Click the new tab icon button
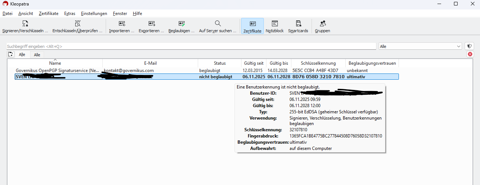 (10, 54)
